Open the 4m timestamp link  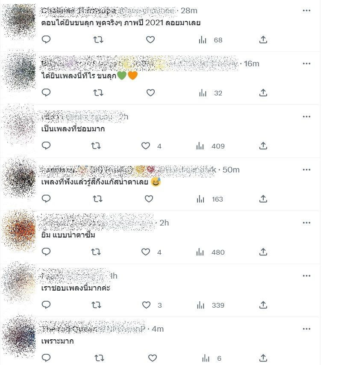pos(158,329)
